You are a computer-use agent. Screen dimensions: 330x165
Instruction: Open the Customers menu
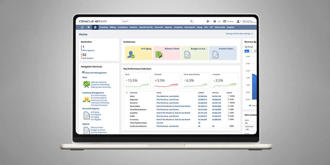[122, 27]
